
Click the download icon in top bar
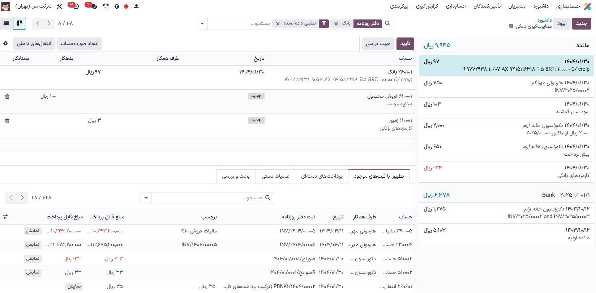click(136, 6)
